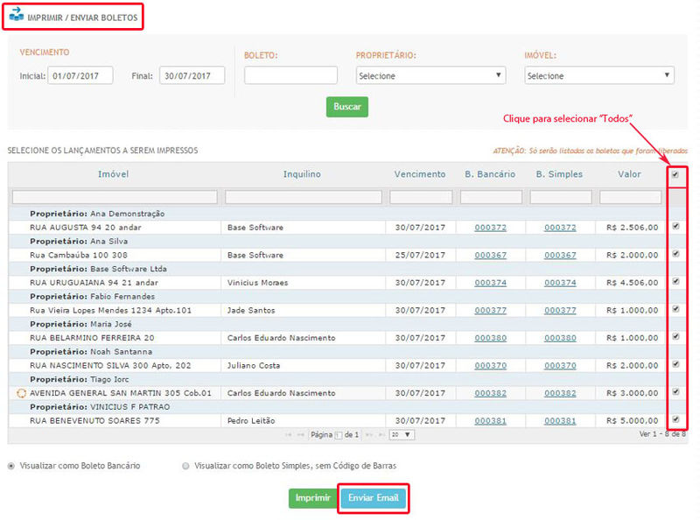This screenshot has height=520, width=700.
Task: Open B. Bancário link 000374
Action: click(490, 283)
